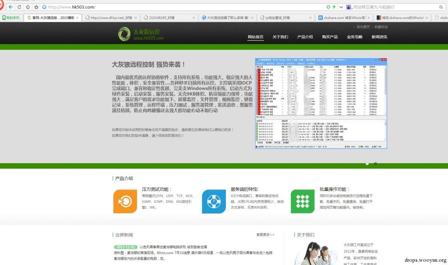This screenshot has width=448, height=265.
Task: Click the address bar URL field
Action: pos(183,7)
